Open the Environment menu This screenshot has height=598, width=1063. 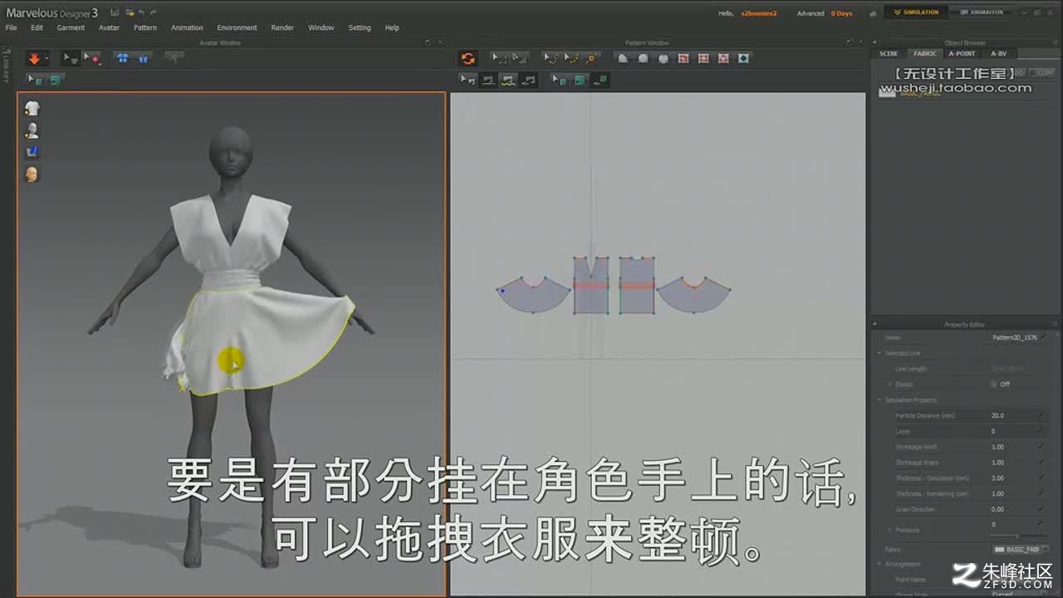coord(237,27)
